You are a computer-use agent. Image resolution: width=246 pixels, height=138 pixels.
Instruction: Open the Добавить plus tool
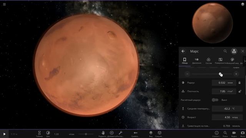tap(111, 134)
